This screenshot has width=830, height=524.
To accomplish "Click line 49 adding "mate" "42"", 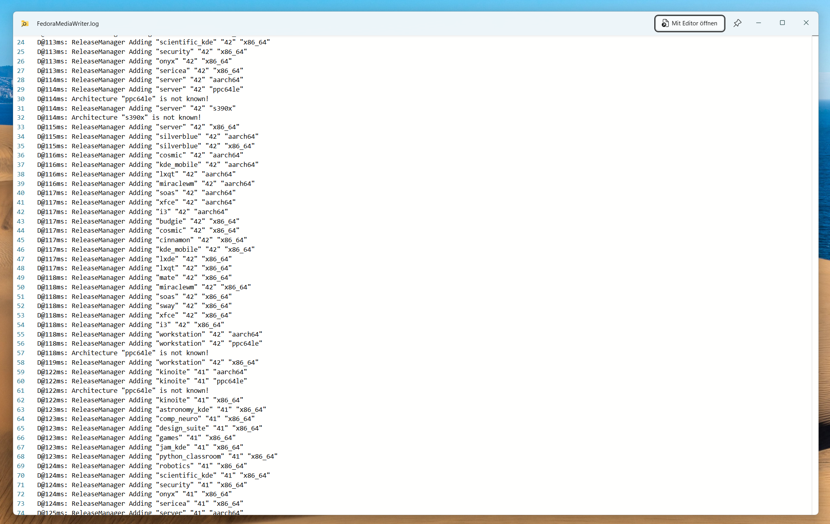I will (x=134, y=278).
